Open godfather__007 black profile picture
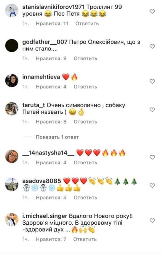The image size is (163, 254). pyautogui.click(x=12, y=45)
